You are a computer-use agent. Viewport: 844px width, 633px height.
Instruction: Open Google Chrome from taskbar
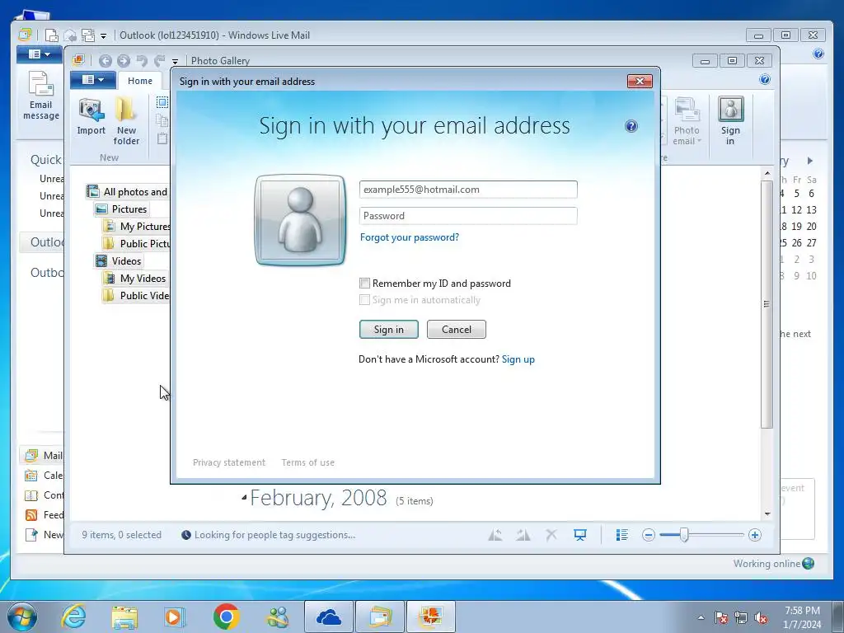click(226, 617)
